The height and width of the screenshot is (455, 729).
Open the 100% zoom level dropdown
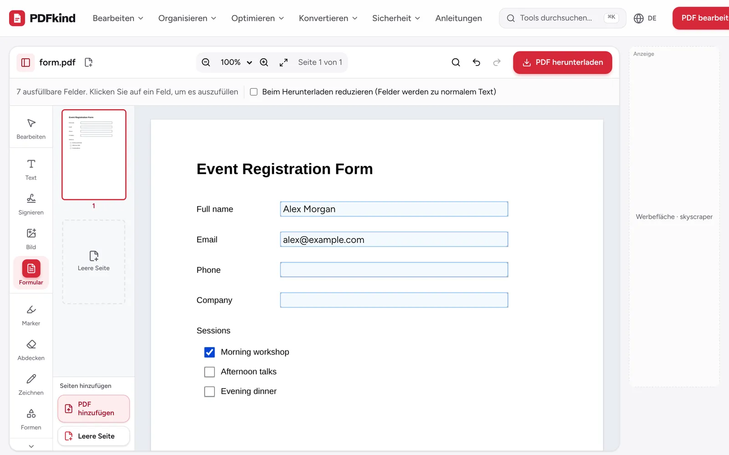[236, 62]
